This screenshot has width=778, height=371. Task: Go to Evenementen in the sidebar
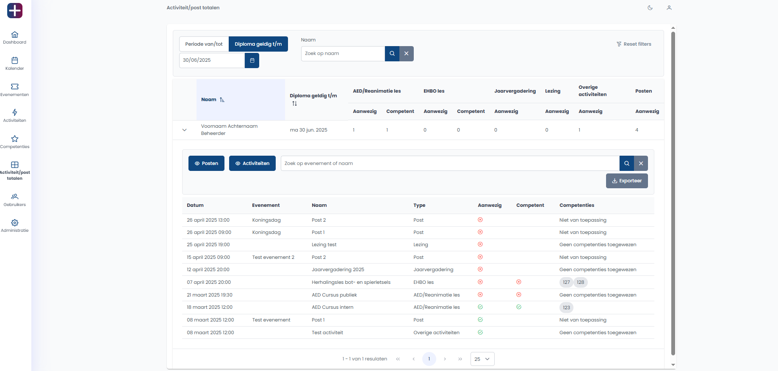coord(15,90)
